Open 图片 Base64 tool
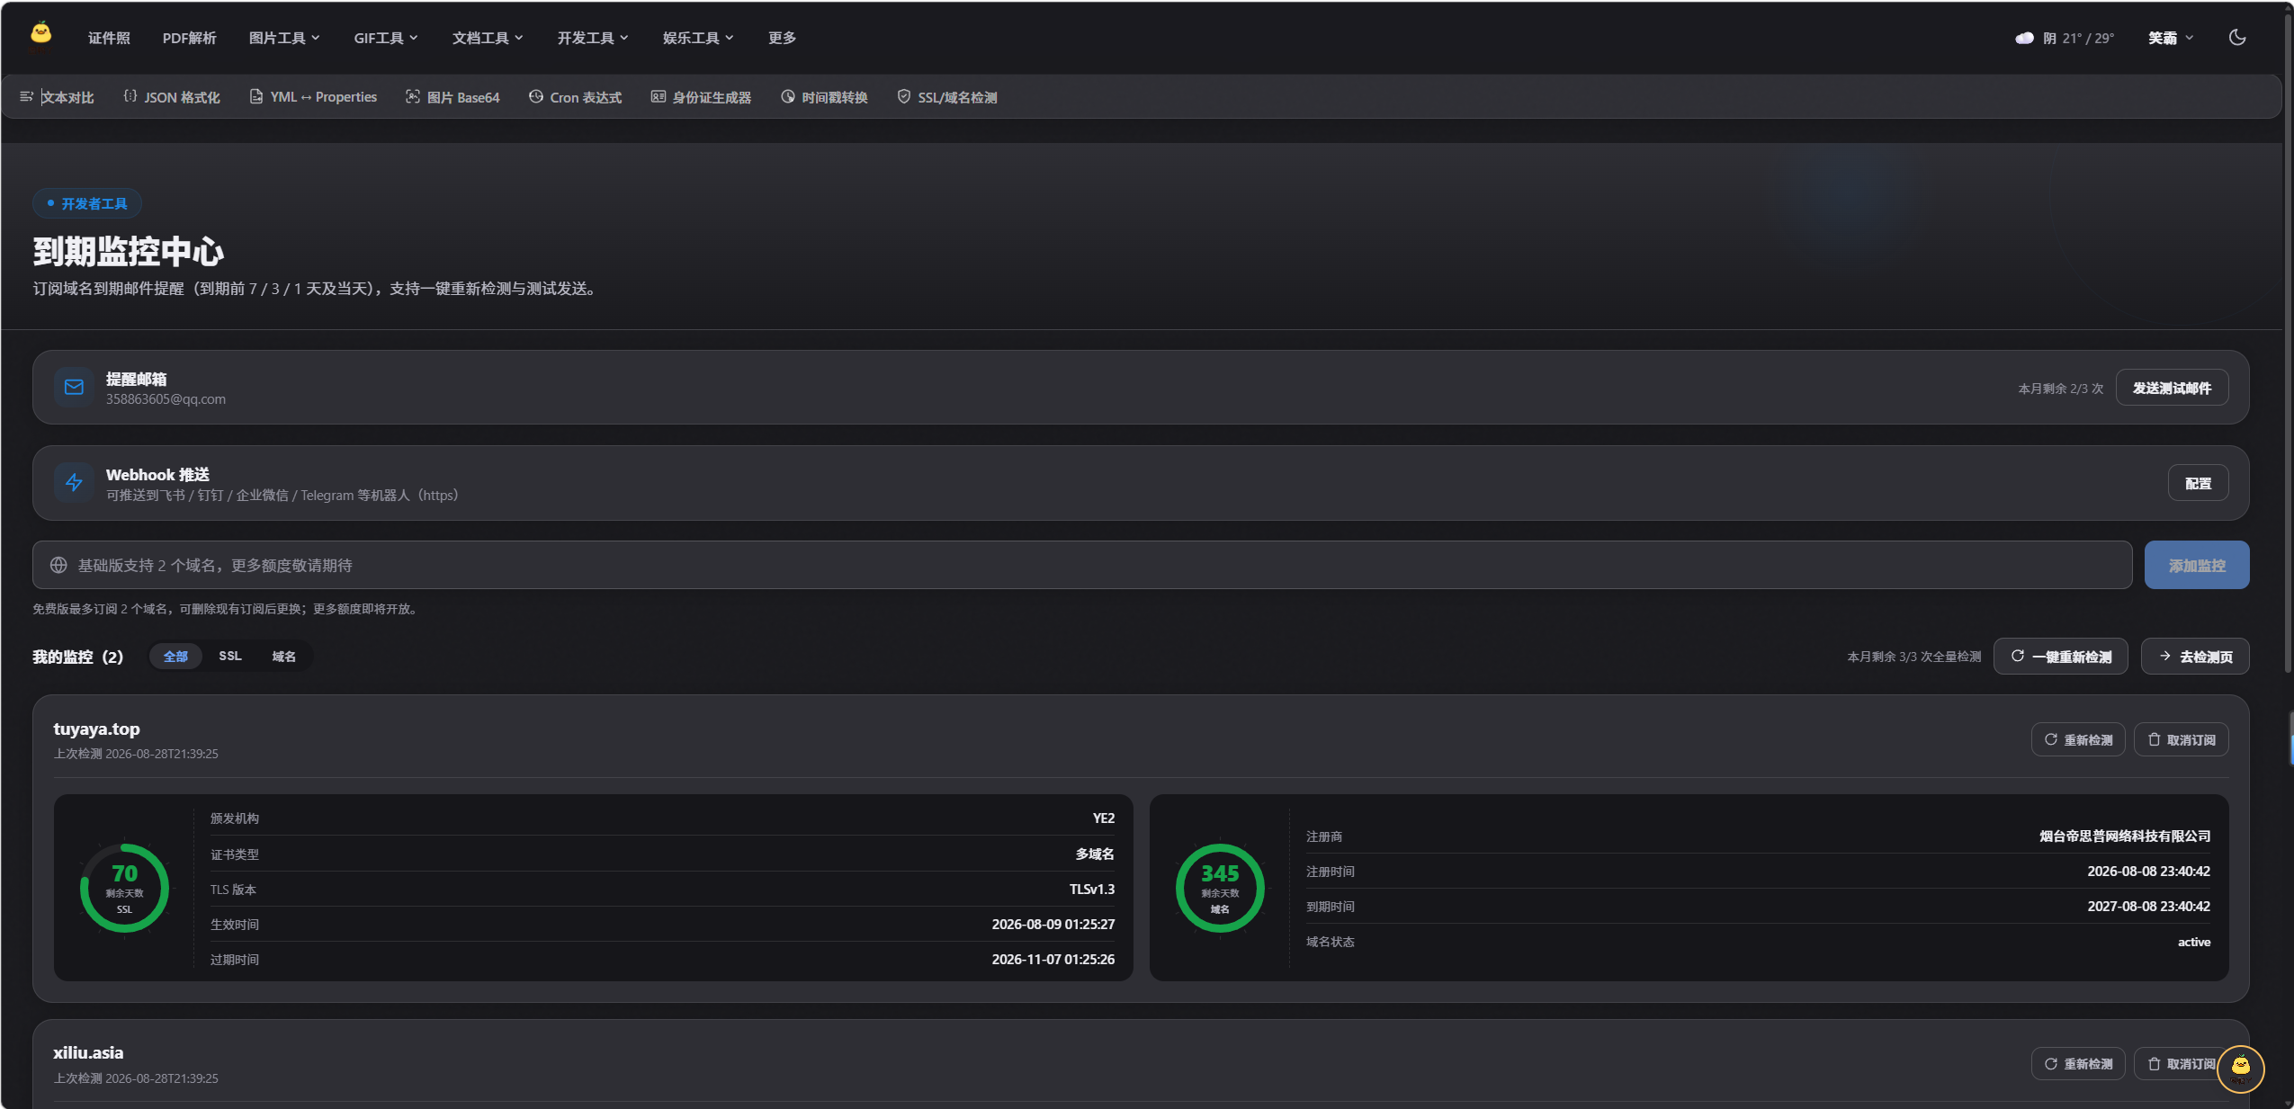The image size is (2294, 1109). [453, 97]
